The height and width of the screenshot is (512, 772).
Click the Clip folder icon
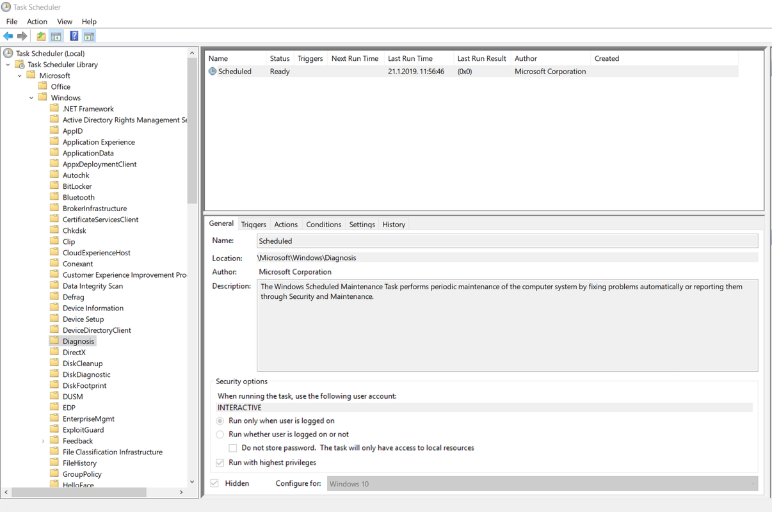coord(54,242)
